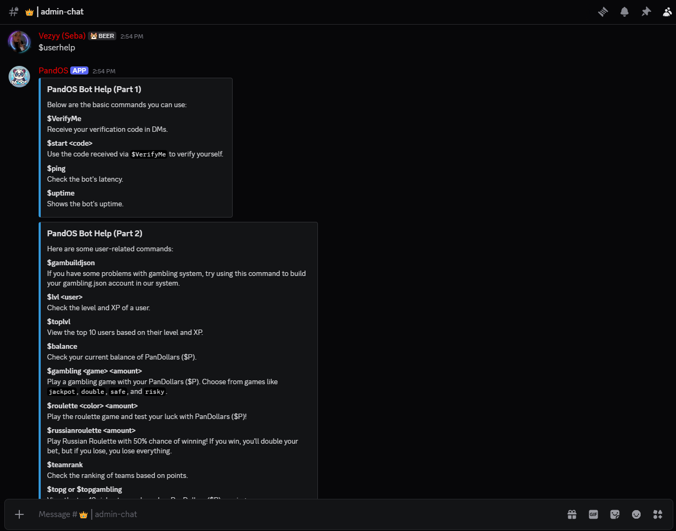Open PandOS bot profile by clicking its name
The width and height of the screenshot is (676, 531).
(53, 70)
